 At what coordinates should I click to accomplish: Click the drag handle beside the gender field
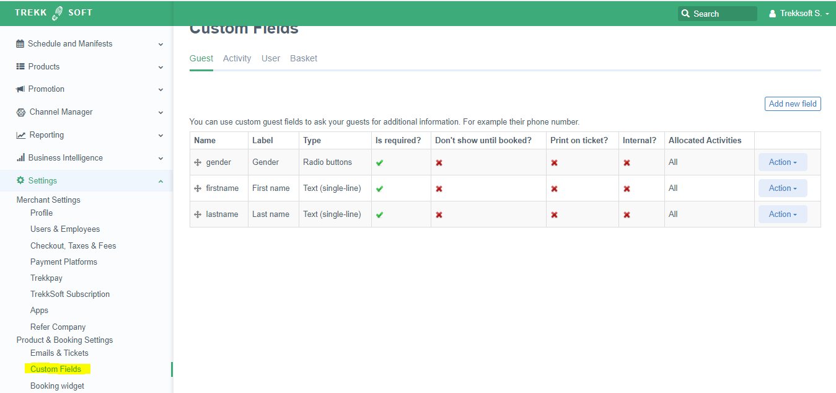click(198, 162)
